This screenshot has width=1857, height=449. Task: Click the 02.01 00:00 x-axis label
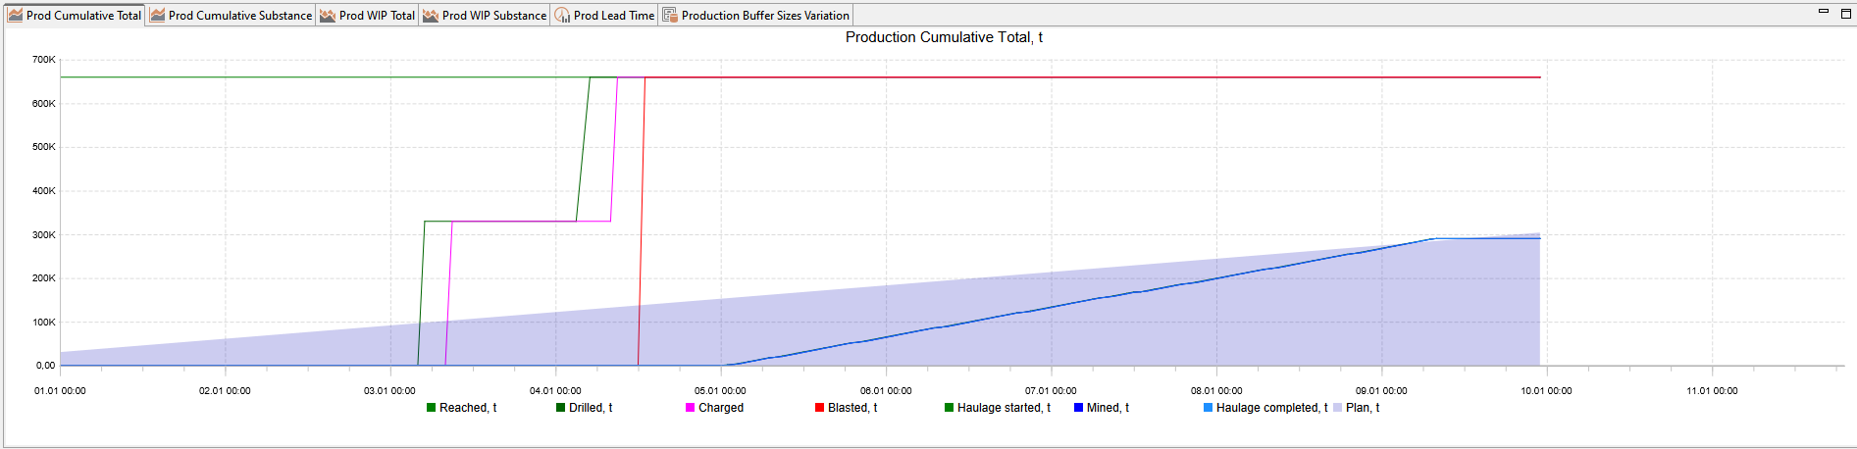tap(225, 391)
